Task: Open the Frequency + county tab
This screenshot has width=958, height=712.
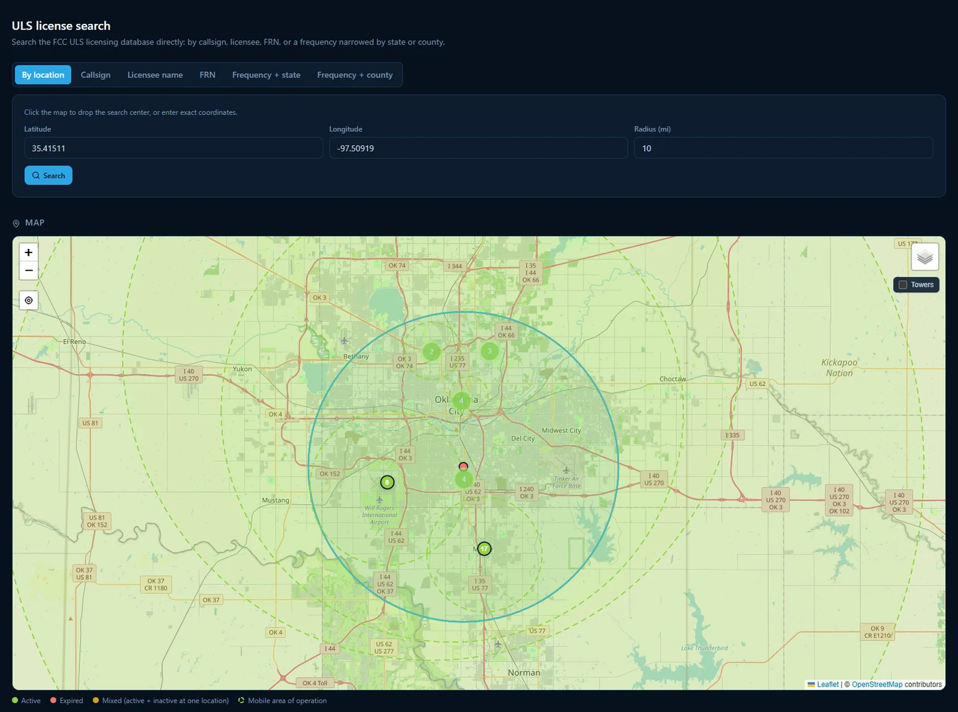Action: pos(354,75)
